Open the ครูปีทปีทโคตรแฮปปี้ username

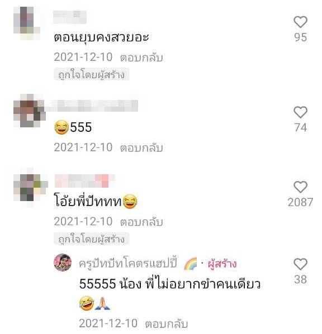click(x=128, y=263)
